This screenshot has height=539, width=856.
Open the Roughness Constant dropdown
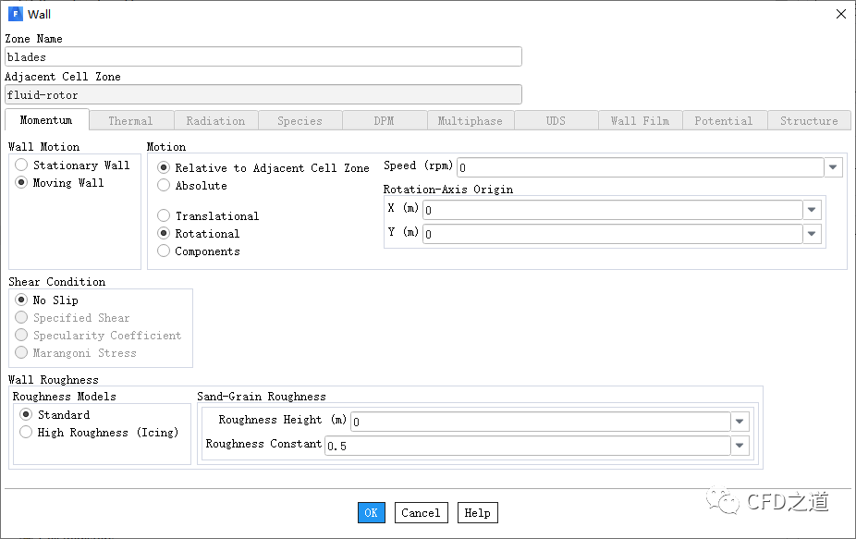740,446
